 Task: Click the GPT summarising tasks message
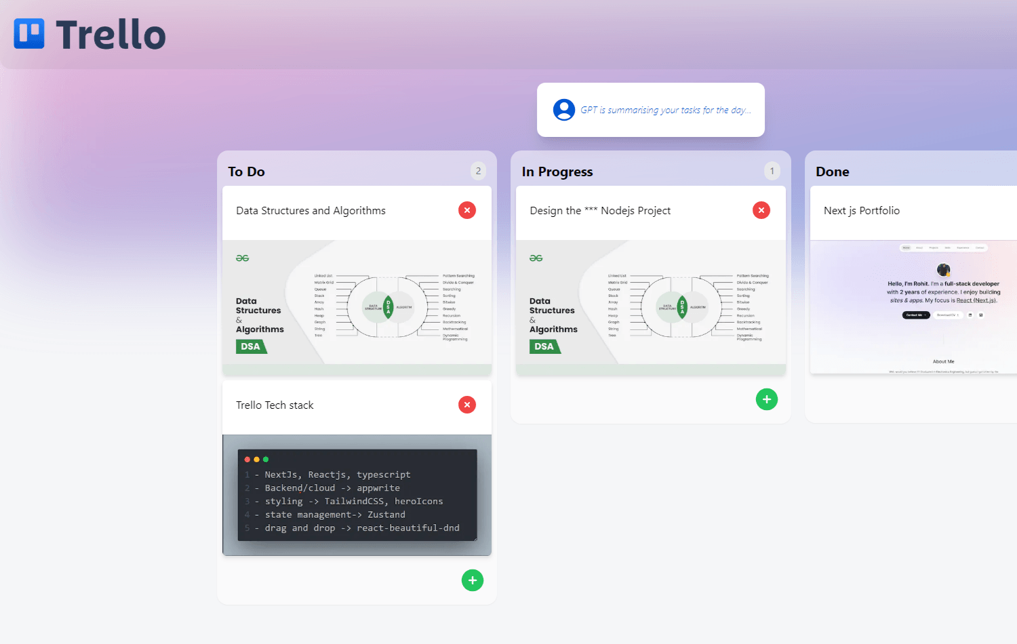coord(666,110)
